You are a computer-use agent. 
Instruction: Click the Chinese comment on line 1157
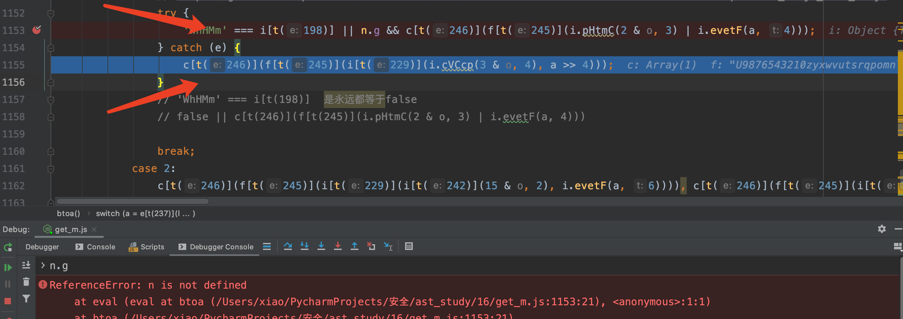click(x=354, y=99)
